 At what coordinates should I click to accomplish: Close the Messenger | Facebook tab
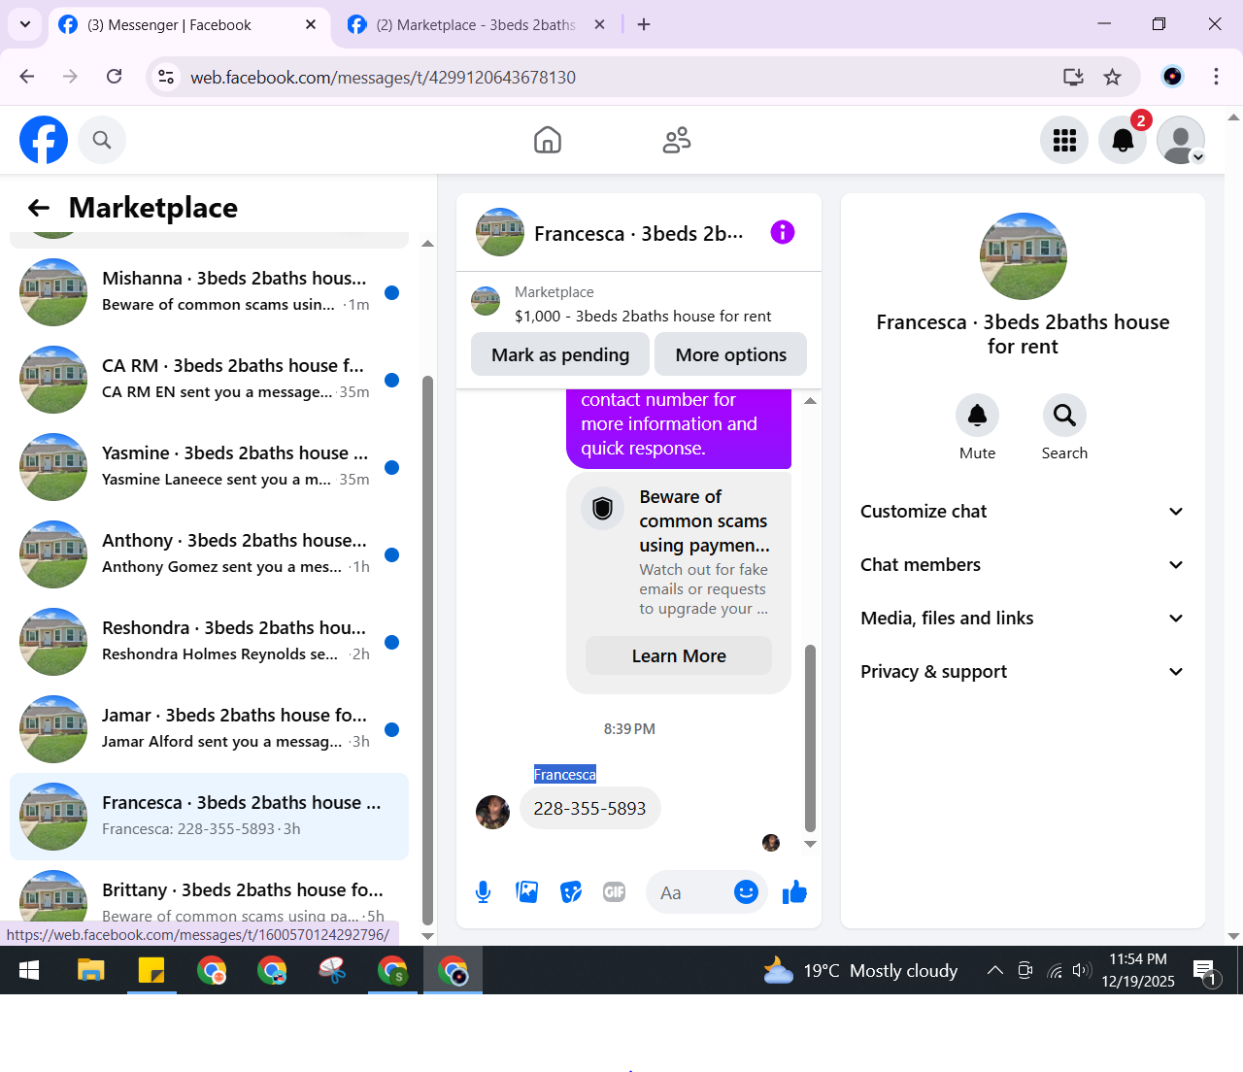(x=311, y=24)
